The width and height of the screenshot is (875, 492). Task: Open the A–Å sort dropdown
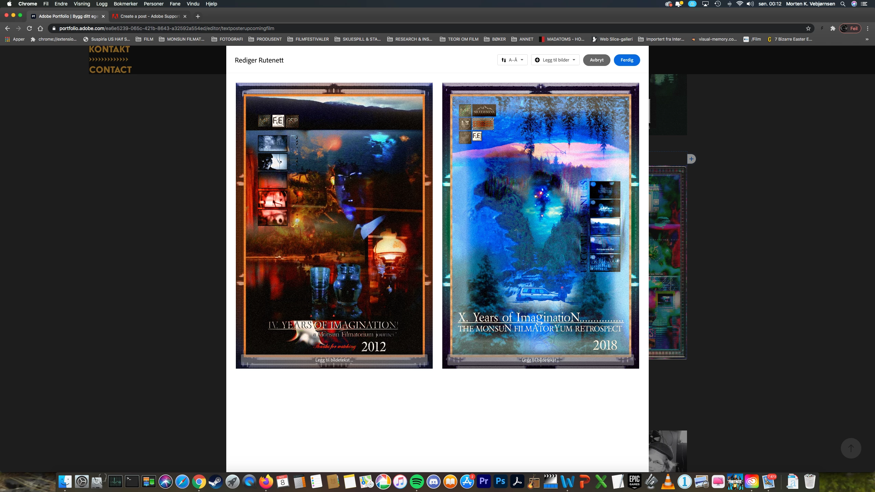[x=512, y=60]
